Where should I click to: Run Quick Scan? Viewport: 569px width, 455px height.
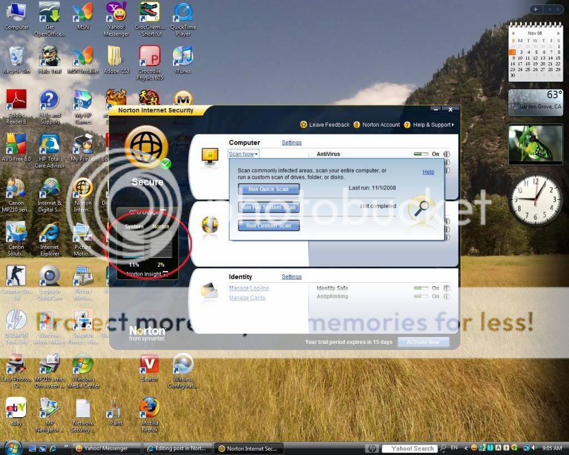pyautogui.click(x=268, y=189)
